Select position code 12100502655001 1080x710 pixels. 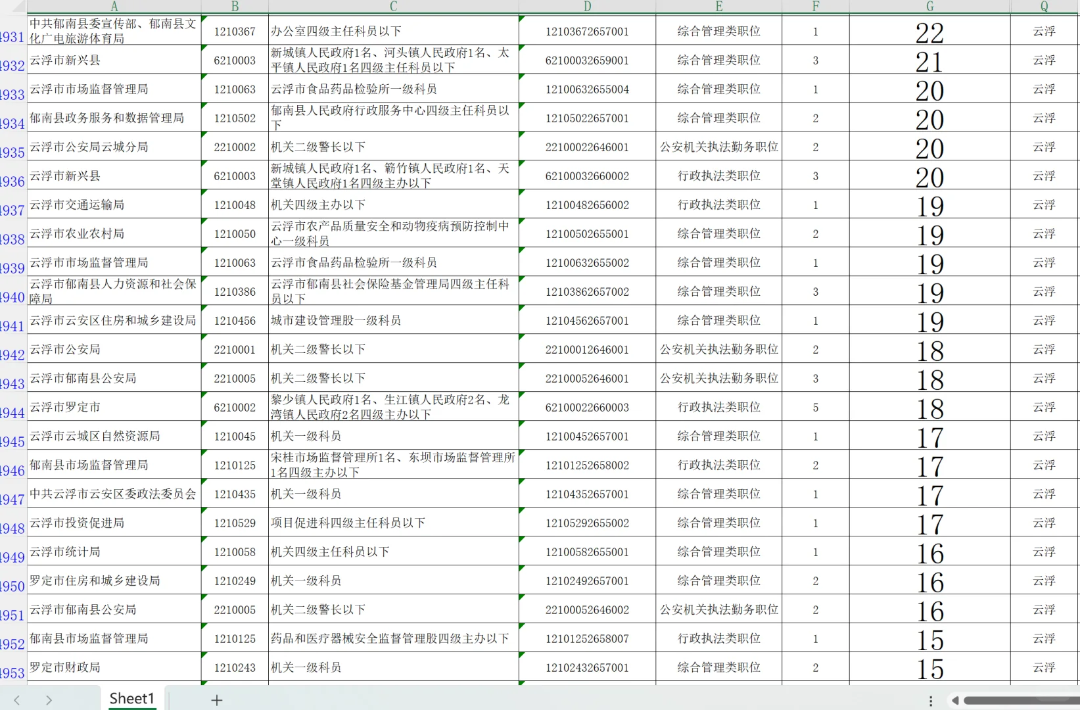[587, 233]
